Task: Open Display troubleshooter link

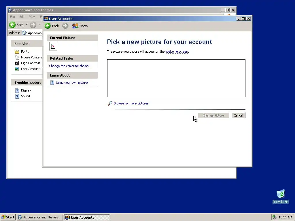Action: (26, 90)
